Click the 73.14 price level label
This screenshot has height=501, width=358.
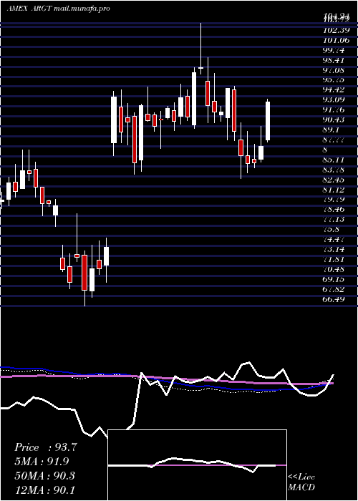[x=334, y=250]
